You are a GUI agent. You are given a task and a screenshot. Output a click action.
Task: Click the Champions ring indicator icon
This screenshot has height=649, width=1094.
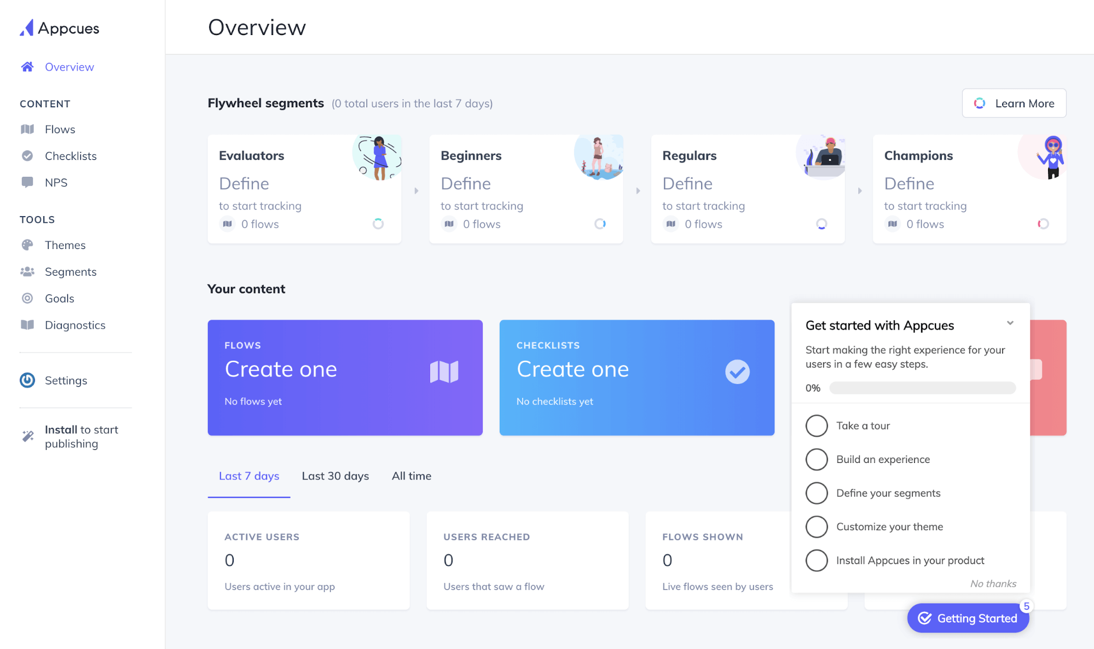pos(1043,224)
